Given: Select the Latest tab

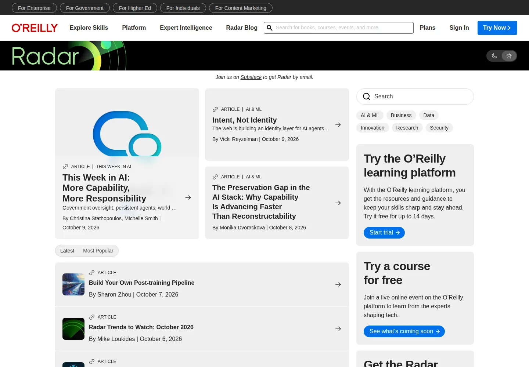Looking at the screenshot, I should coord(67,251).
